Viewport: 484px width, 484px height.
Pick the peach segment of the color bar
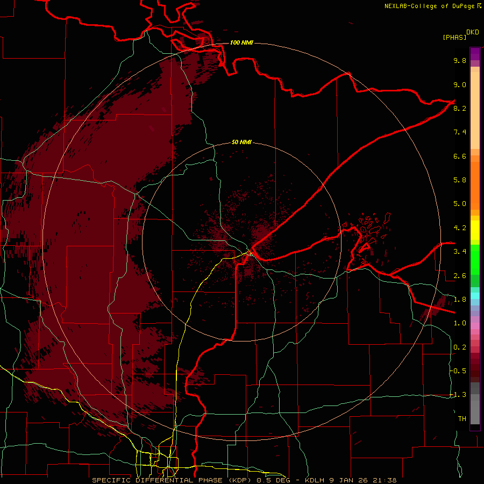(475, 110)
